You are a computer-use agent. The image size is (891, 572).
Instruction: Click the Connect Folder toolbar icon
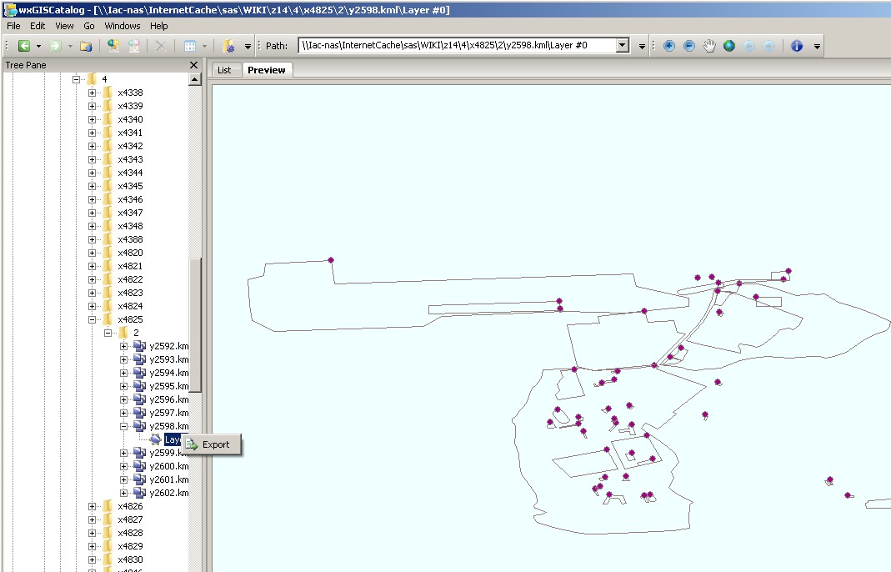(x=113, y=46)
